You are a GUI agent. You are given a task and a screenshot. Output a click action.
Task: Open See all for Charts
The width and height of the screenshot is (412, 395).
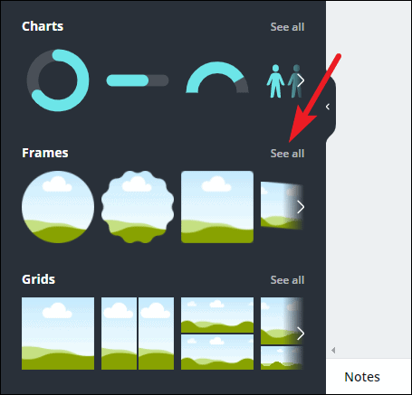pyautogui.click(x=287, y=27)
